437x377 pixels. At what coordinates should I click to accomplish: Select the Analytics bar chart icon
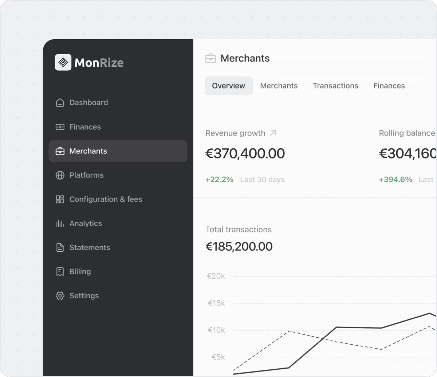tap(60, 223)
